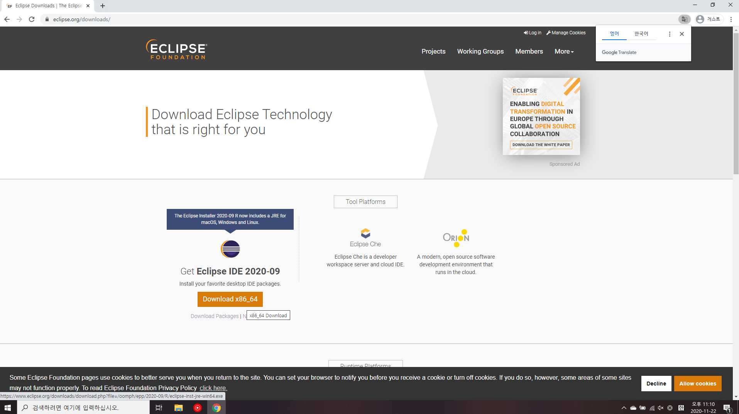Open File Explorer from the taskbar
This screenshot has width=739, height=414.
(178, 407)
